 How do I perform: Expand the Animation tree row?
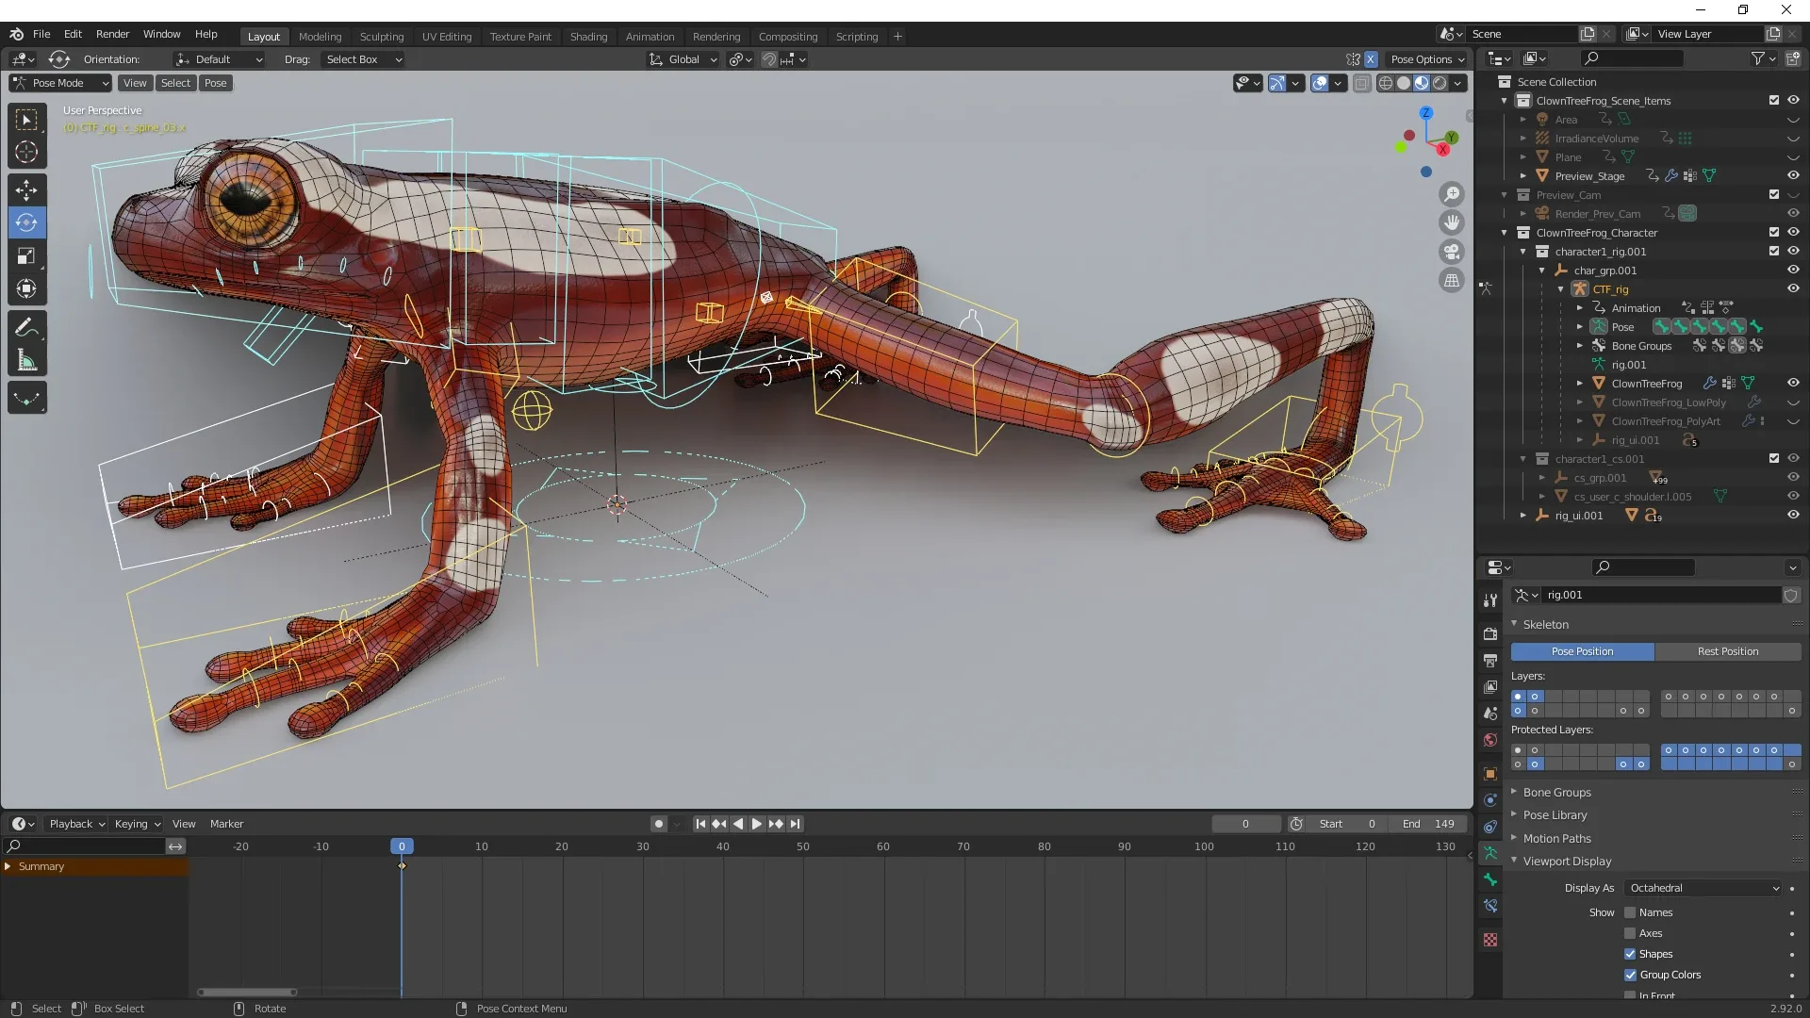tap(1581, 308)
